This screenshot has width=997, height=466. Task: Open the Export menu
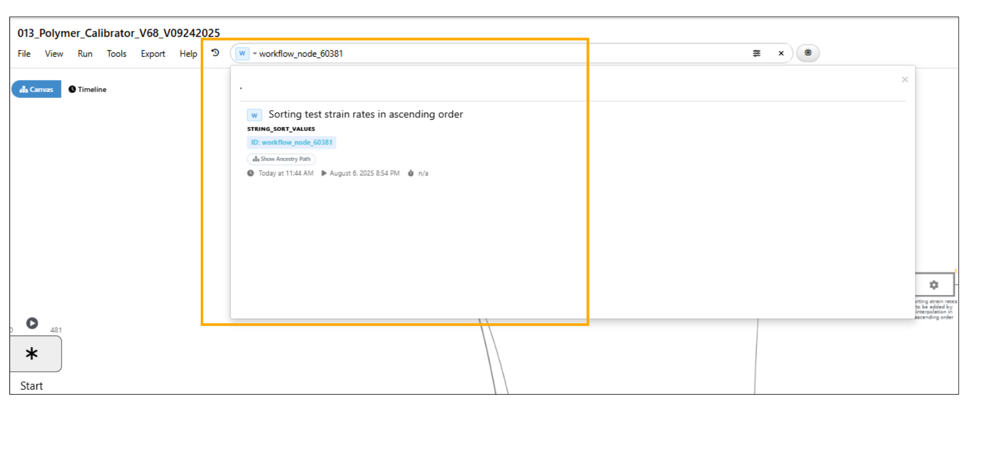pos(153,54)
